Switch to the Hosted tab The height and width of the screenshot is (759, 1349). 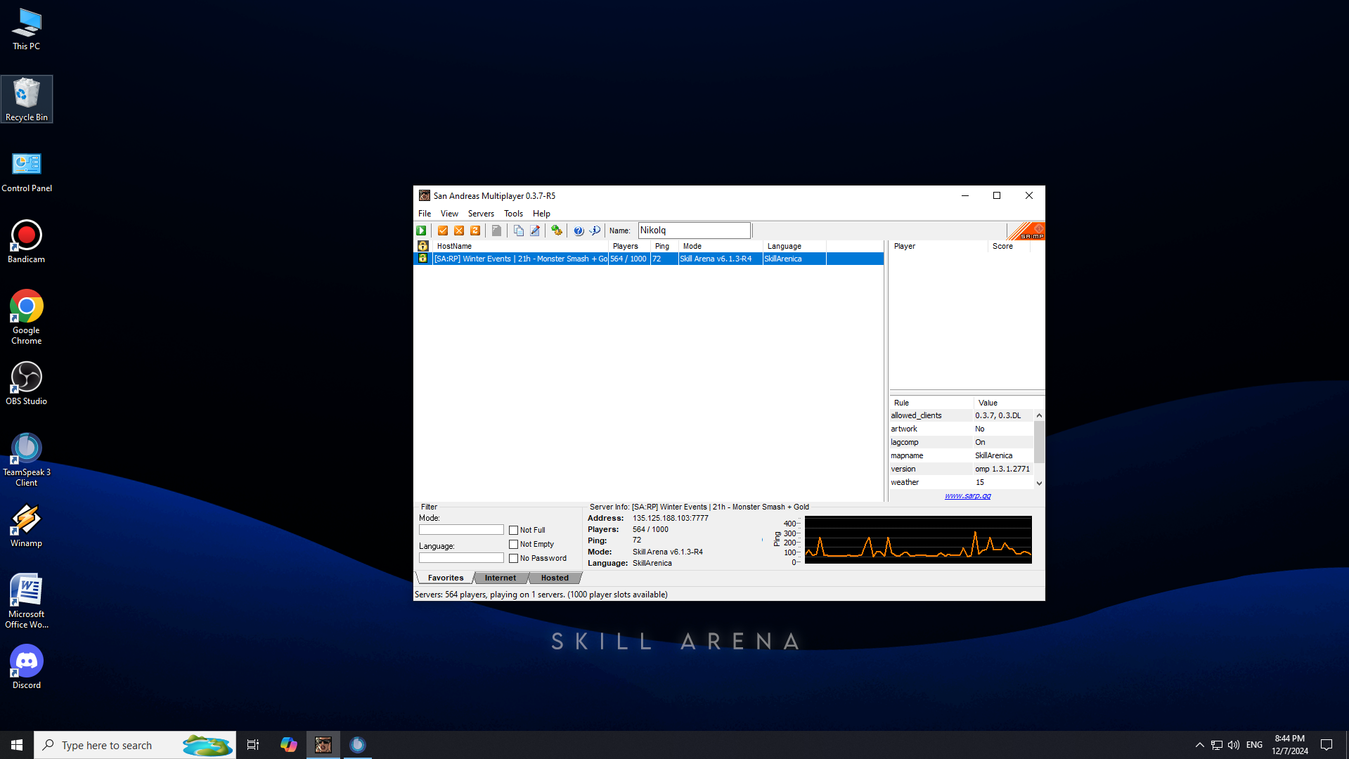555,578
